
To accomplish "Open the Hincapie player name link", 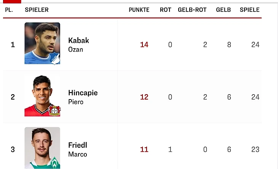I will coord(83,93).
